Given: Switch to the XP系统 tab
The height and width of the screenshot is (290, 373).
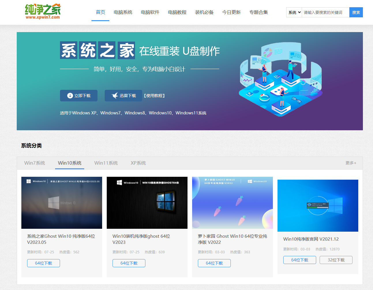Looking at the screenshot, I should tap(138, 163).
